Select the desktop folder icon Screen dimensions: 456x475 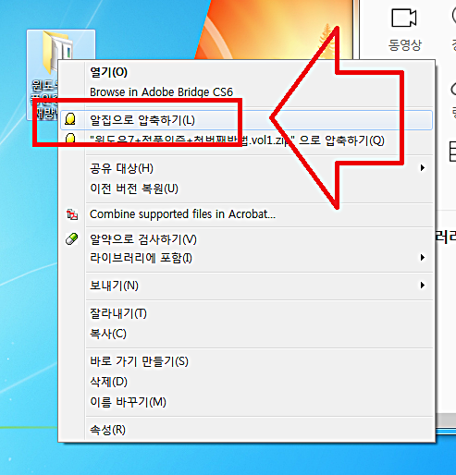pyautogui.click(x=58, y=53)
